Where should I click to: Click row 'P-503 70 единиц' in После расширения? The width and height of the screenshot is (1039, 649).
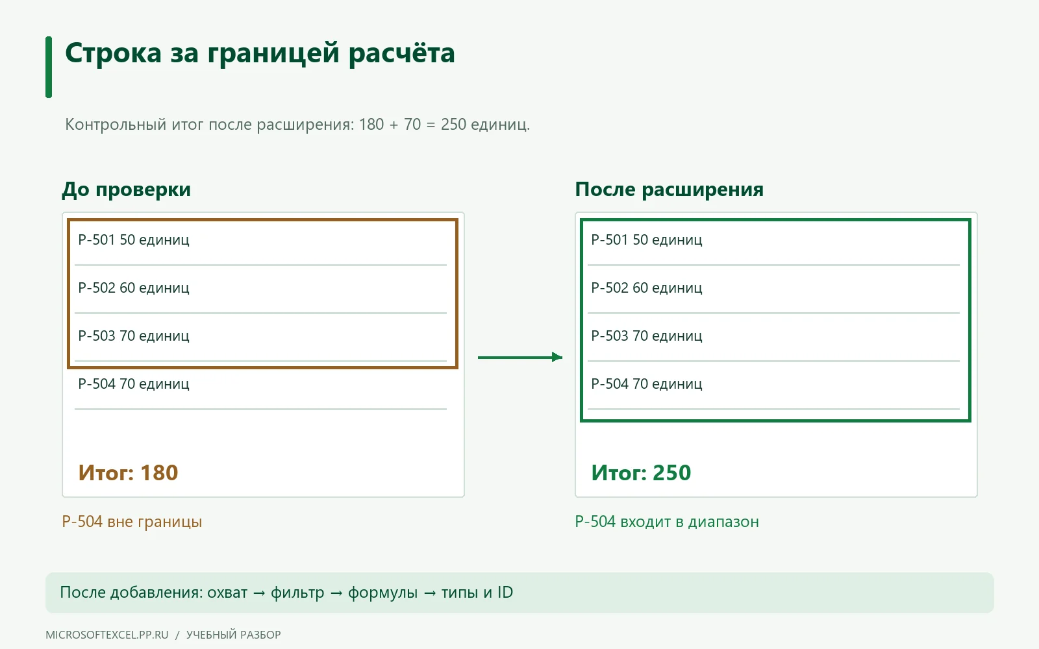click(x=773, y=337)
